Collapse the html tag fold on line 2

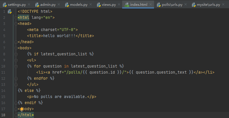pyautogui.click(x=15, y=18)
